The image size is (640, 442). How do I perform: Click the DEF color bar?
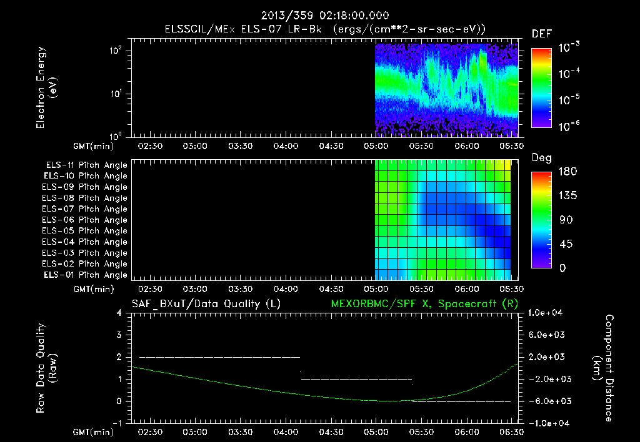pos(541,87)
